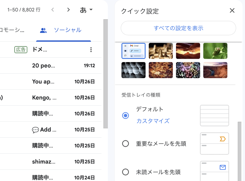Select the default Gmail theme thumbnail
245x181 pixels.
coord(134,51)
